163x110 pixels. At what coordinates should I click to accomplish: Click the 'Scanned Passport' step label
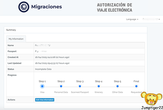tap(80, 92)
